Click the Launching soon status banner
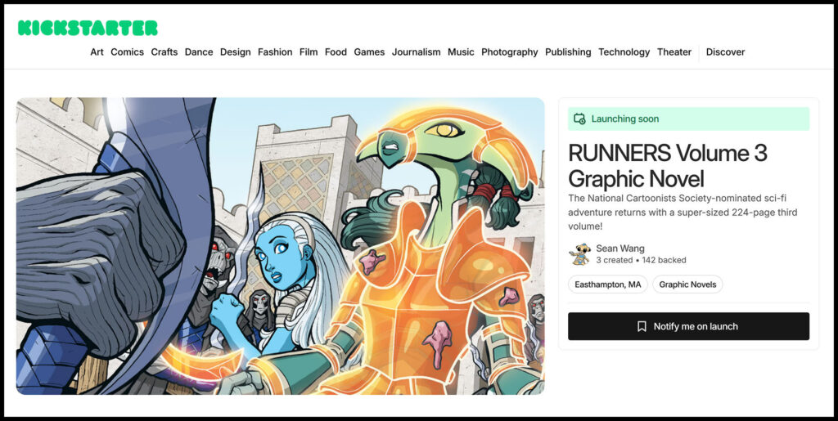The image size is (838, 421). tap(688, 119)
